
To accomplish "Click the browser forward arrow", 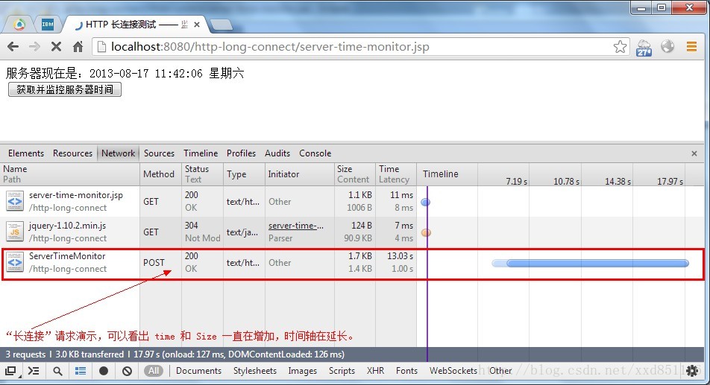I will 34,47.
